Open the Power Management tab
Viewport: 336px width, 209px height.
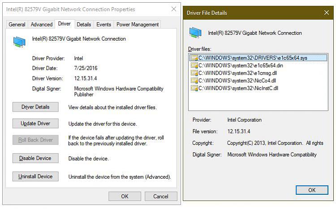point(138,25)
